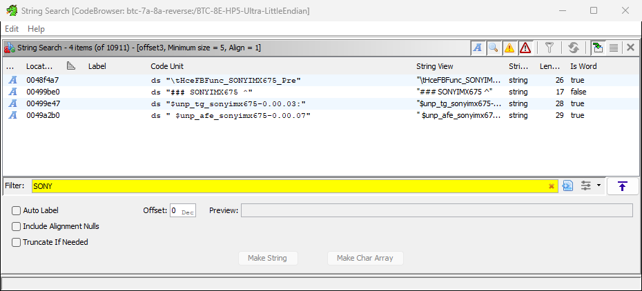Clear the SONY filter text
This screenshot has height=291, width=642.
[x=552, y=186]
